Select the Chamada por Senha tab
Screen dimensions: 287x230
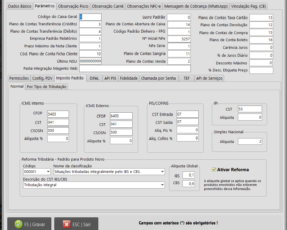[158, 78]
